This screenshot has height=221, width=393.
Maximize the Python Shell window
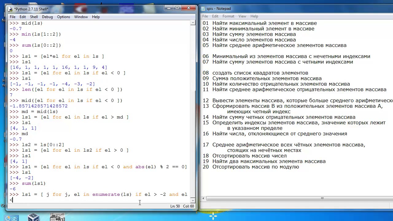(x=177, y=8)
